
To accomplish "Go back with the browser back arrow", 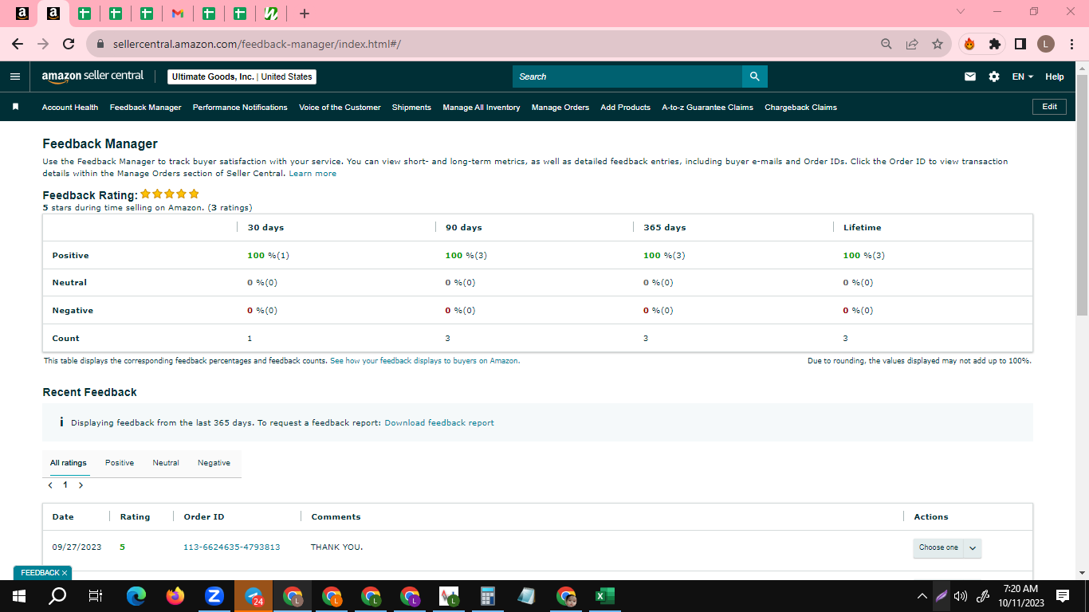I will coord(18,44).
